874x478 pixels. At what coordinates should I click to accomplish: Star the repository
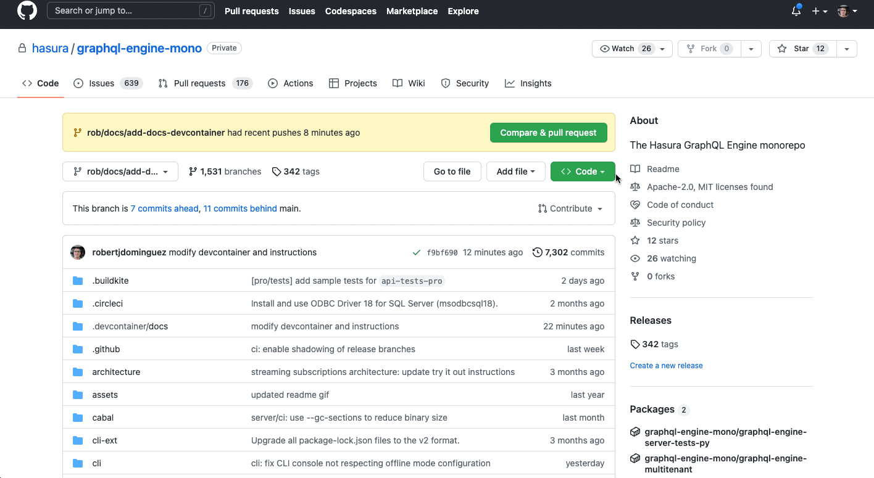point(802,48)
